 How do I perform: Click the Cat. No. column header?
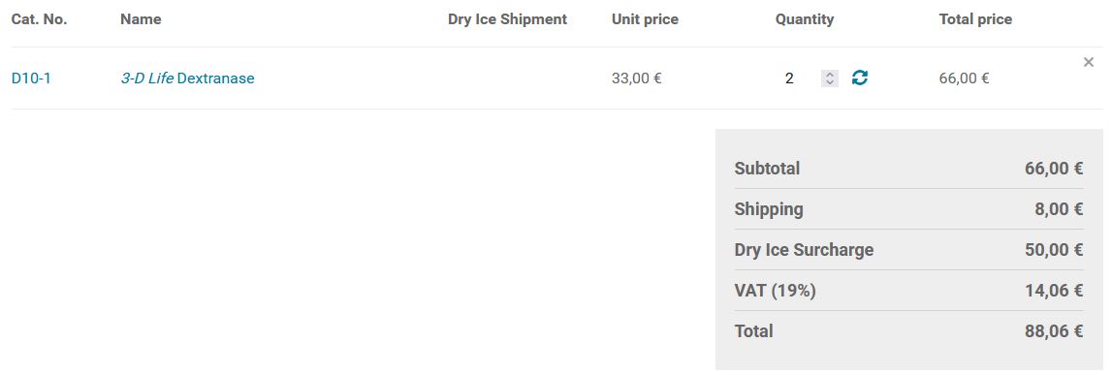(x=39, y=19)
